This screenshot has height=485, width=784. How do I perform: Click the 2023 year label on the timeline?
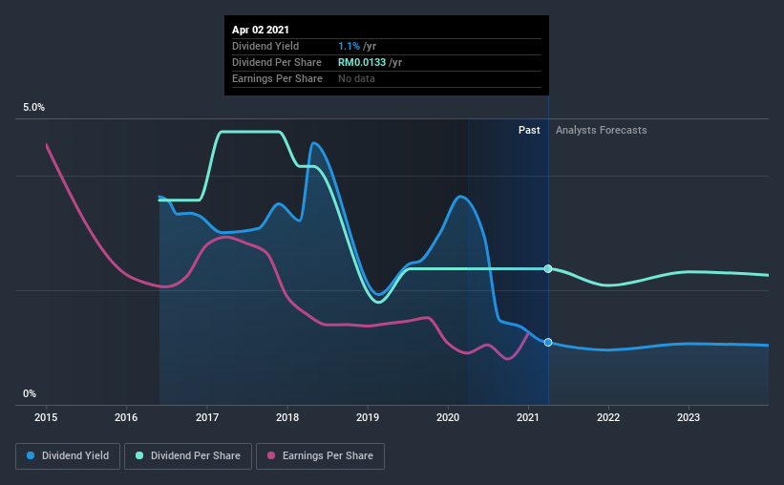click(689, 417)
